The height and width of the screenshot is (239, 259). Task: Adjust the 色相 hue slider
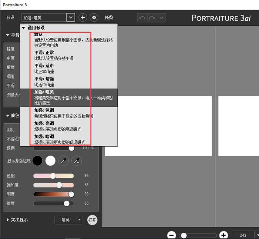click(x=53, y=176)
